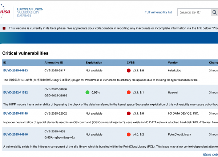Click the OS Command Injection description text
Image resolution: width=218 pixels, height=157 pixels.
coord(111,122)
